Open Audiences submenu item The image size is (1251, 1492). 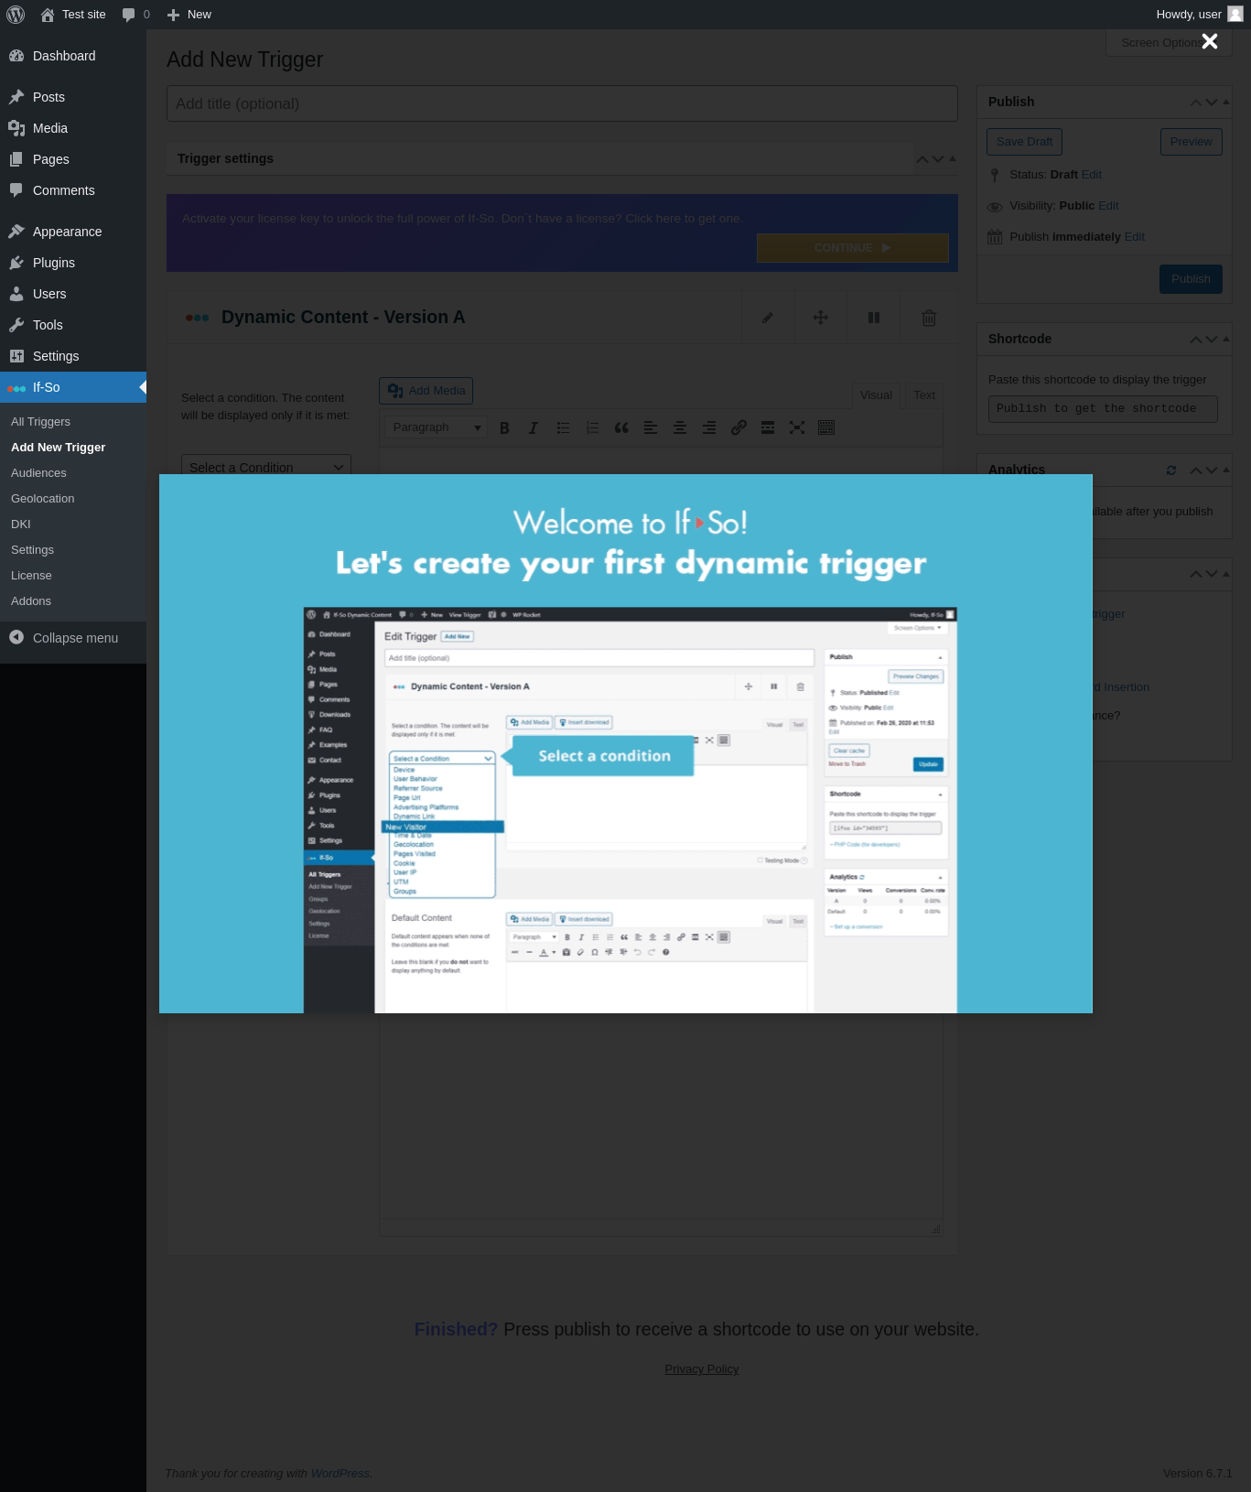coord(38,473)
